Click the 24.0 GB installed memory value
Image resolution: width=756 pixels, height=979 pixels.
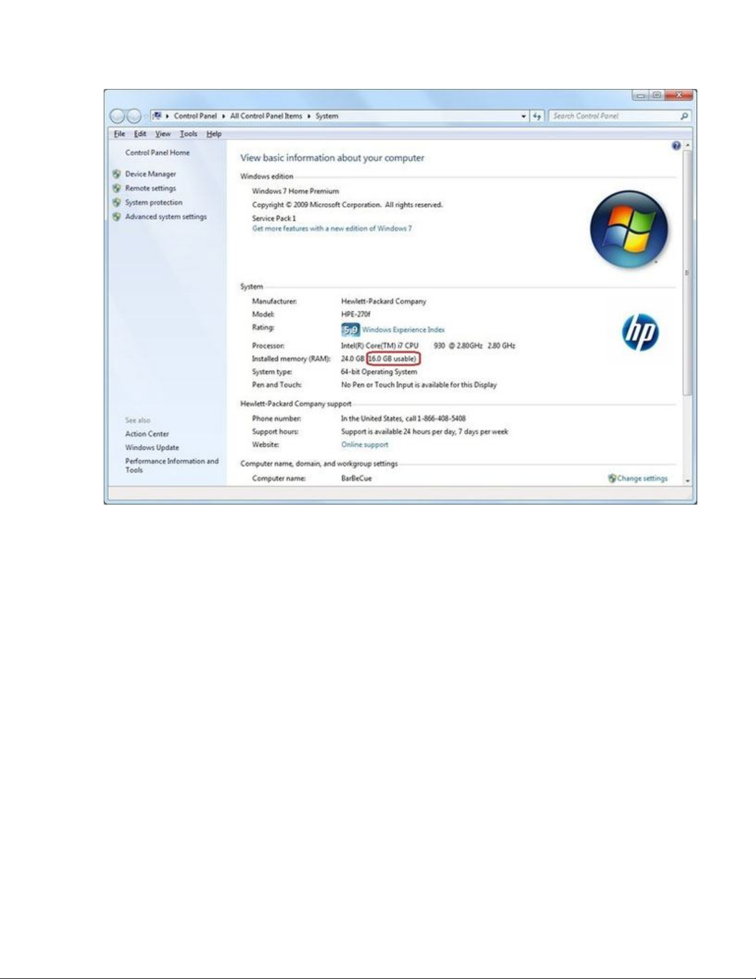(x=352, y=359)
